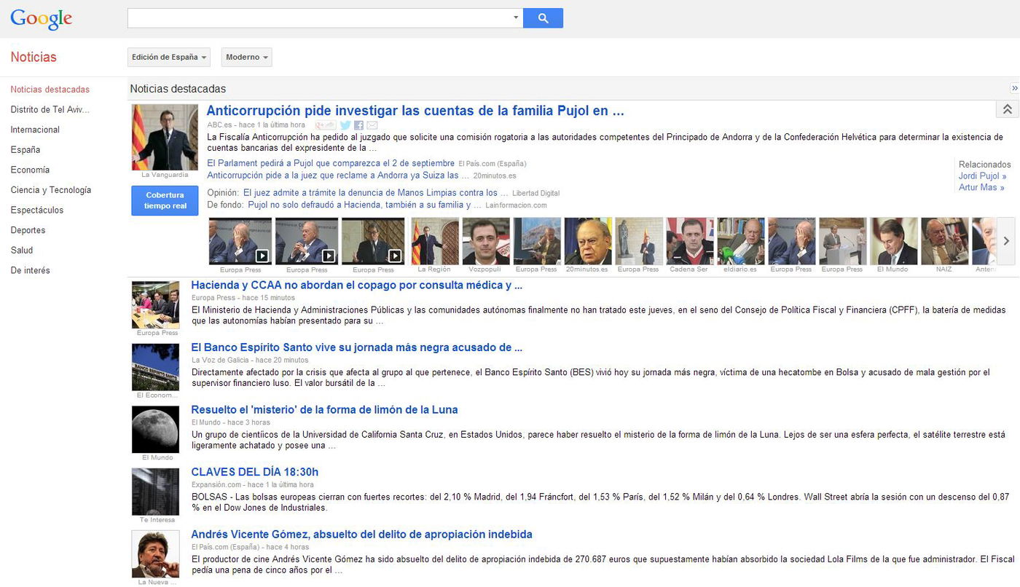Click the Cobertura tiempo real button
Viewport: 1020px width, 587px height.
point(165,200)
